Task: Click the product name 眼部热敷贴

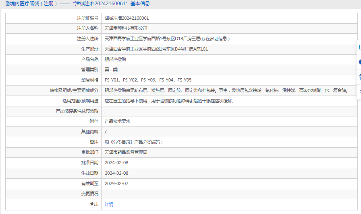Action: [x=115, y=59]
